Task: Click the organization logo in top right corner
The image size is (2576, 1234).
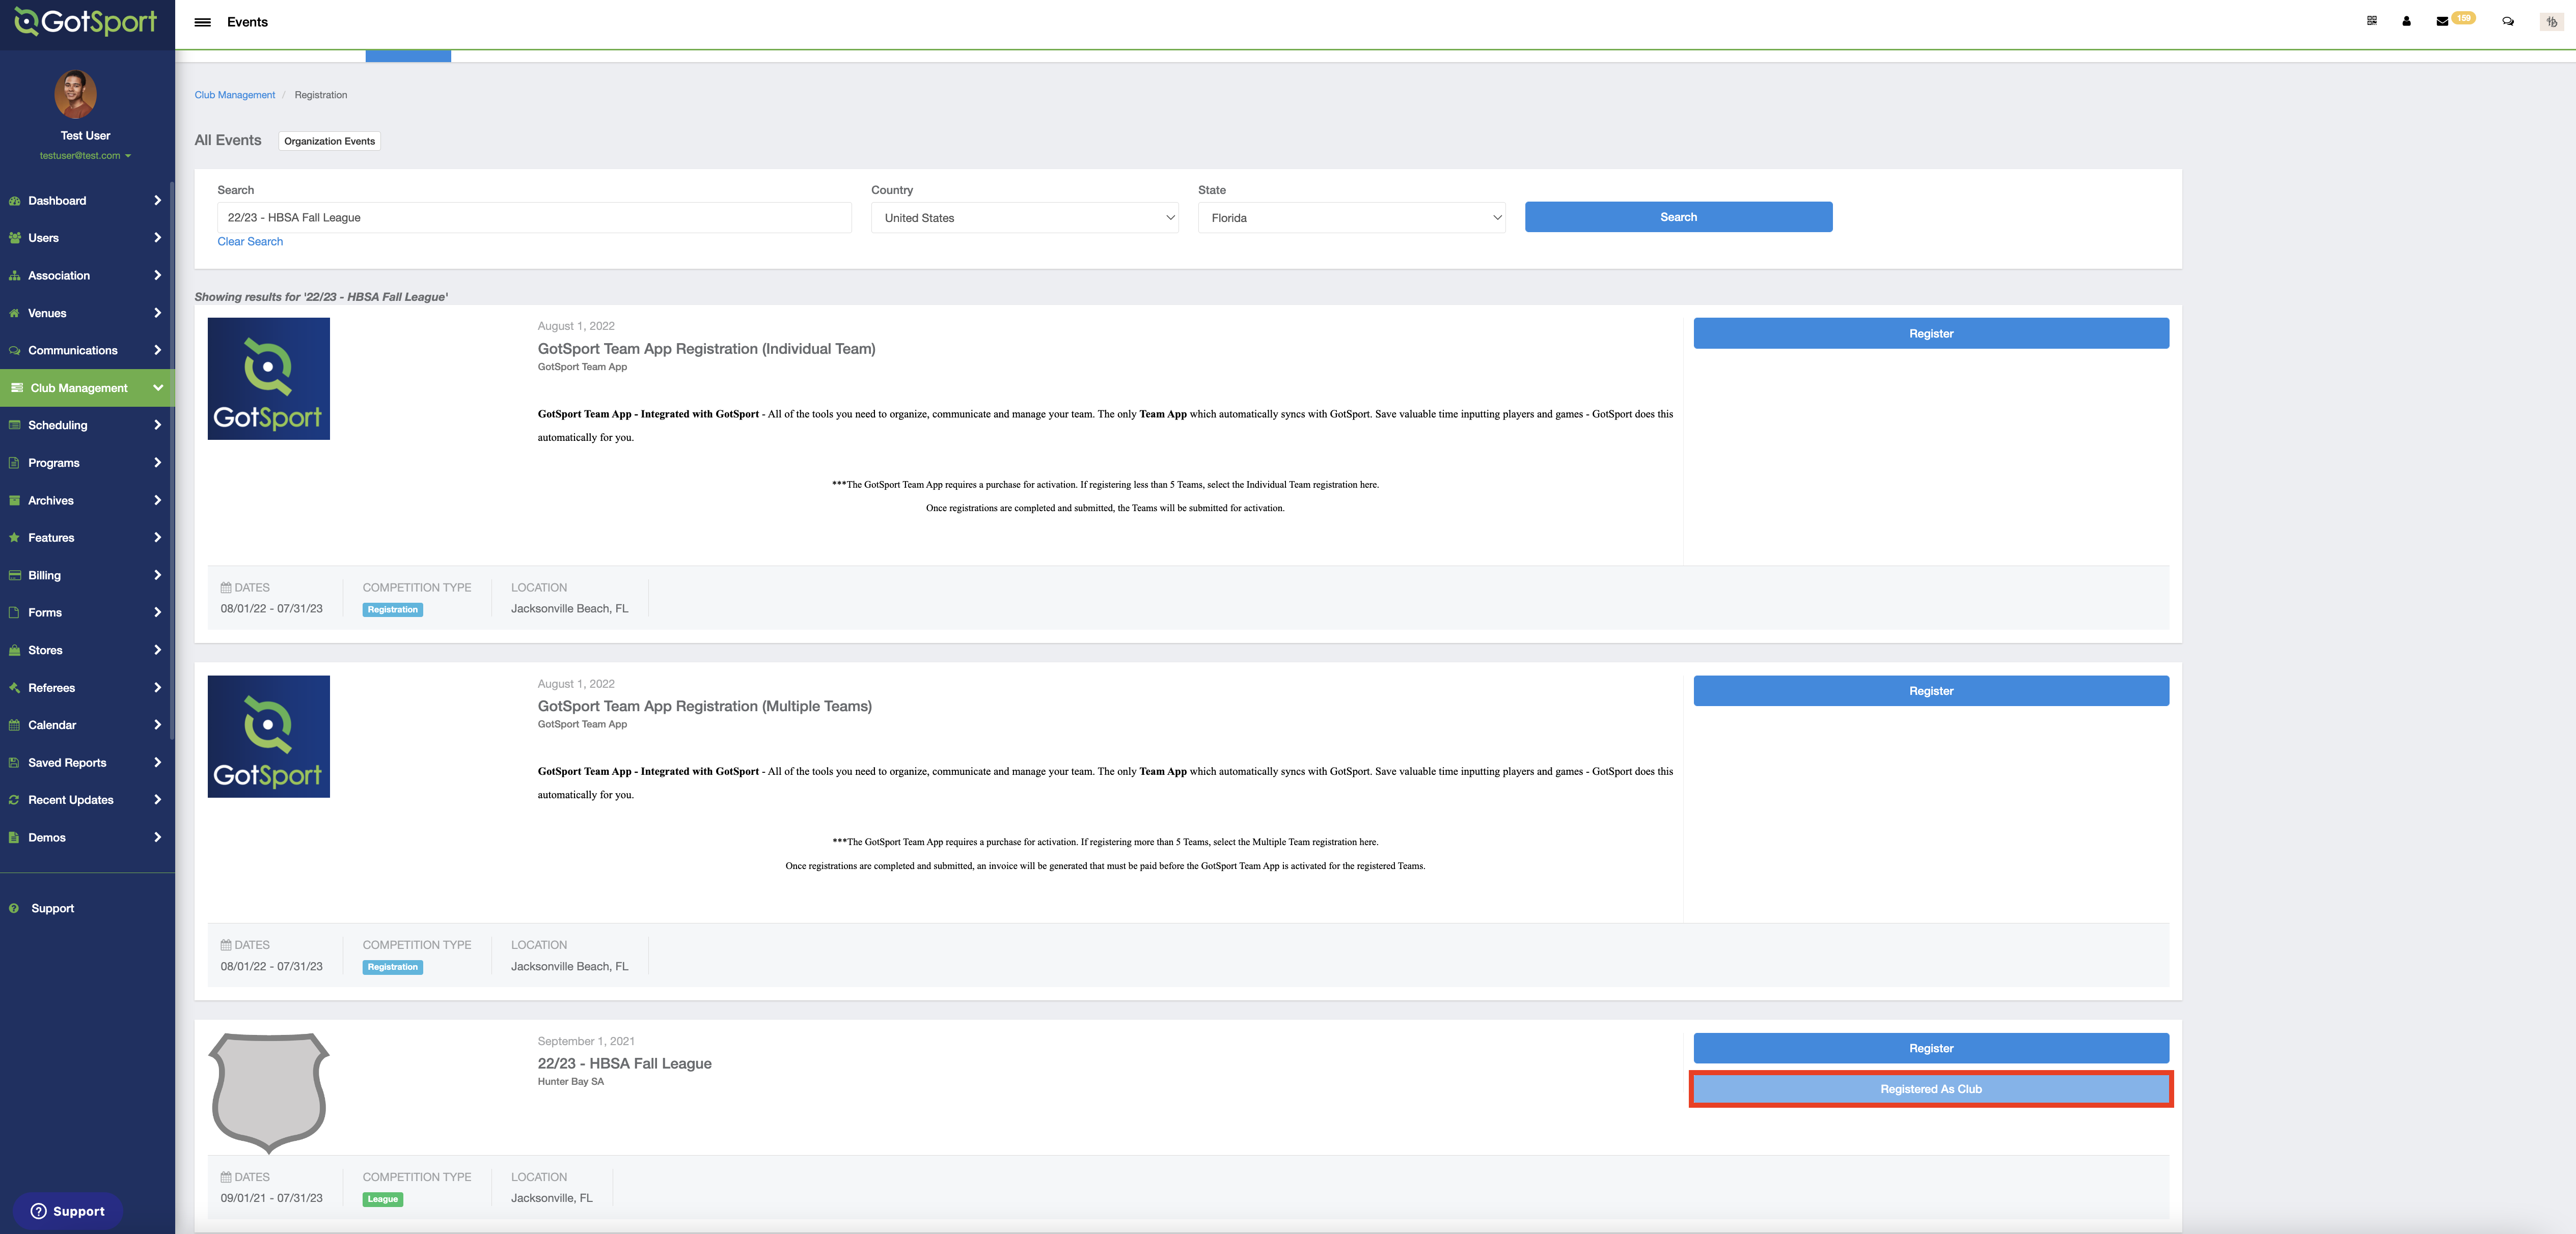Action: (x=2551, y=21)
